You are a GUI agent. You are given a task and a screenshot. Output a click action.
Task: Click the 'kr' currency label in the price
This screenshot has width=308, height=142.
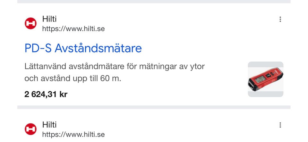click(x=63, y=94)
